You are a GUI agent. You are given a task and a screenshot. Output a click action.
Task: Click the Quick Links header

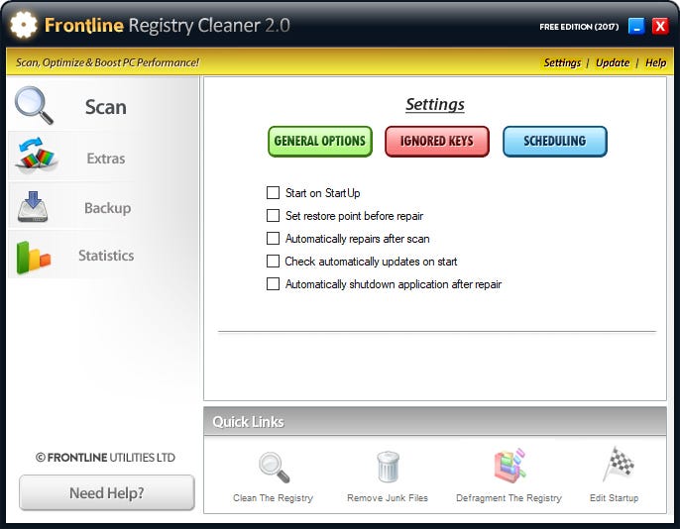[248, 422]
